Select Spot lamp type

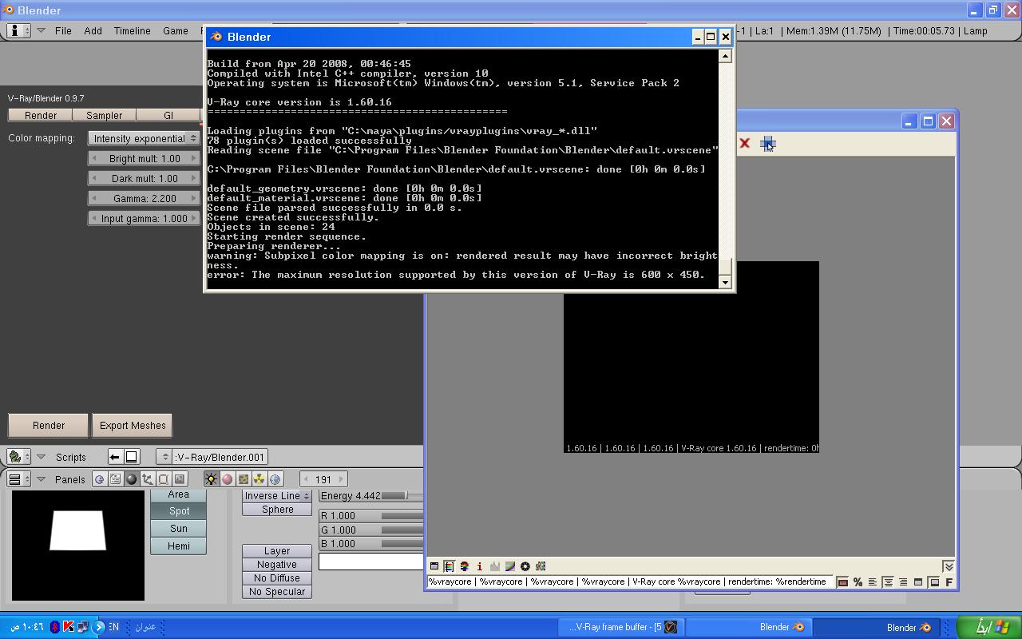point(178,510)
